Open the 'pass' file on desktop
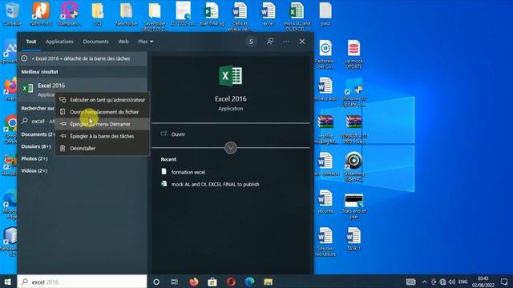This screenshot has height=288, width=513. tap(325, 14)
